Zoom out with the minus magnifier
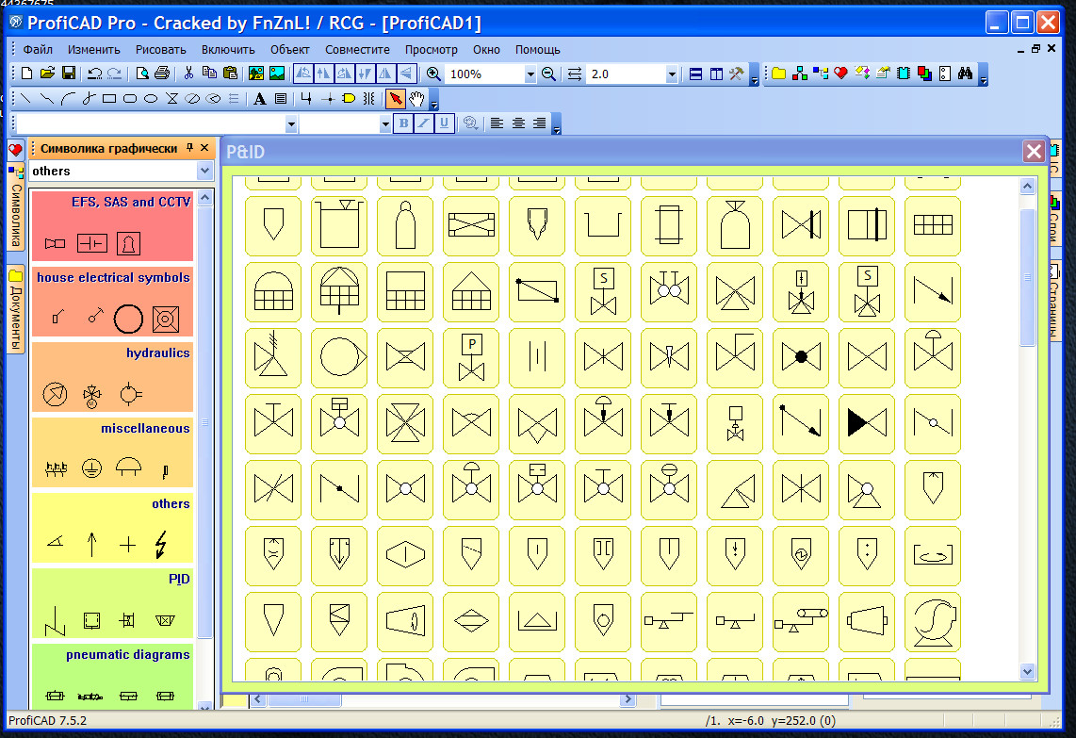 click(x=548, y=74)
